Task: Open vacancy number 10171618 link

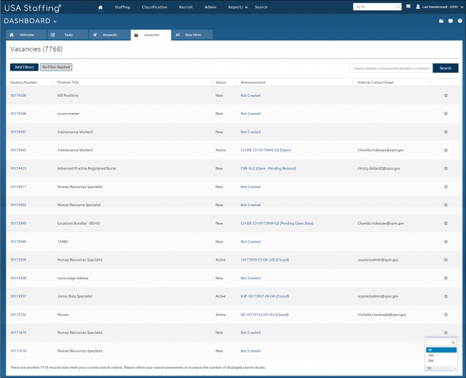Action: (18, 351)
